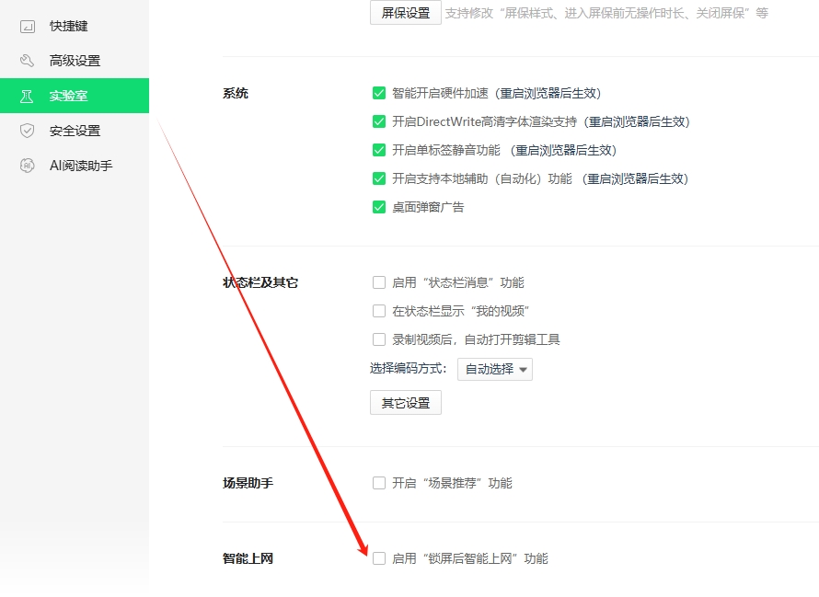Viewport: 819px width, 597px height.
Task: Click the 支持修改"屏保样式 description text
Action: click(606, 13)
